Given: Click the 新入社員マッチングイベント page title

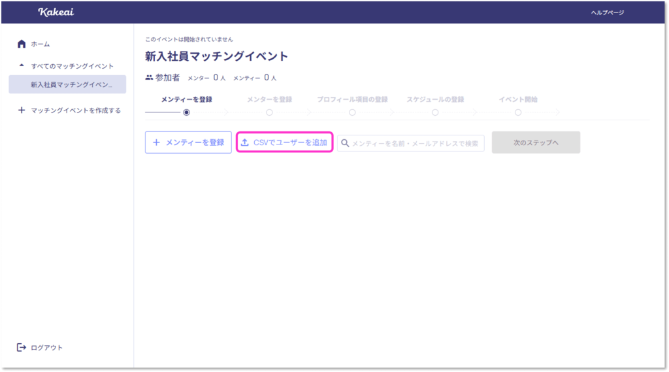Looking at the screenshot, I should pos(216,56).
